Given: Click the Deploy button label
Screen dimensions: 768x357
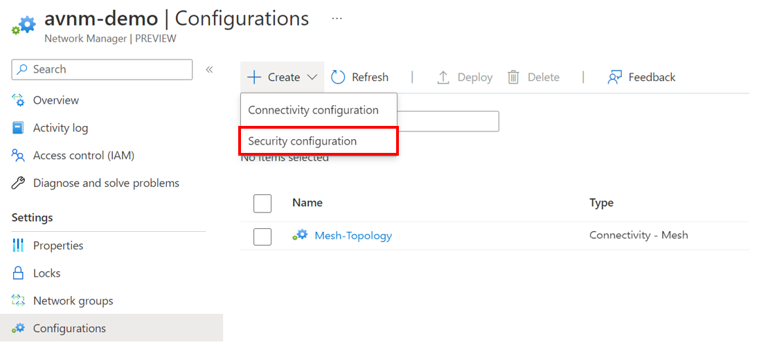Looking at the screenshot, I should coord(475,77).
